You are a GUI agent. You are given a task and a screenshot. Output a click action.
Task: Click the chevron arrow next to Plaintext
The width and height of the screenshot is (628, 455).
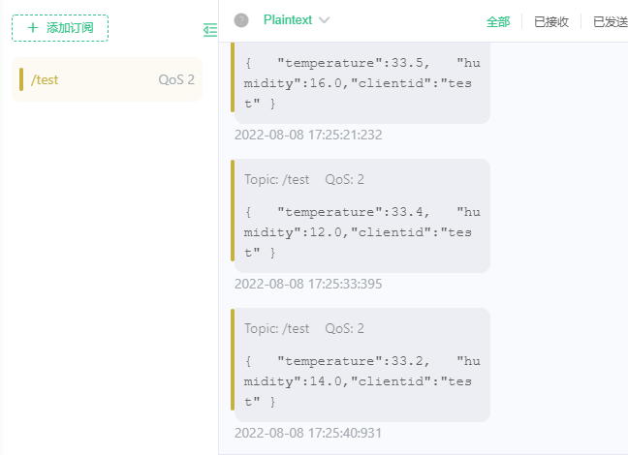tap(324, 20)
